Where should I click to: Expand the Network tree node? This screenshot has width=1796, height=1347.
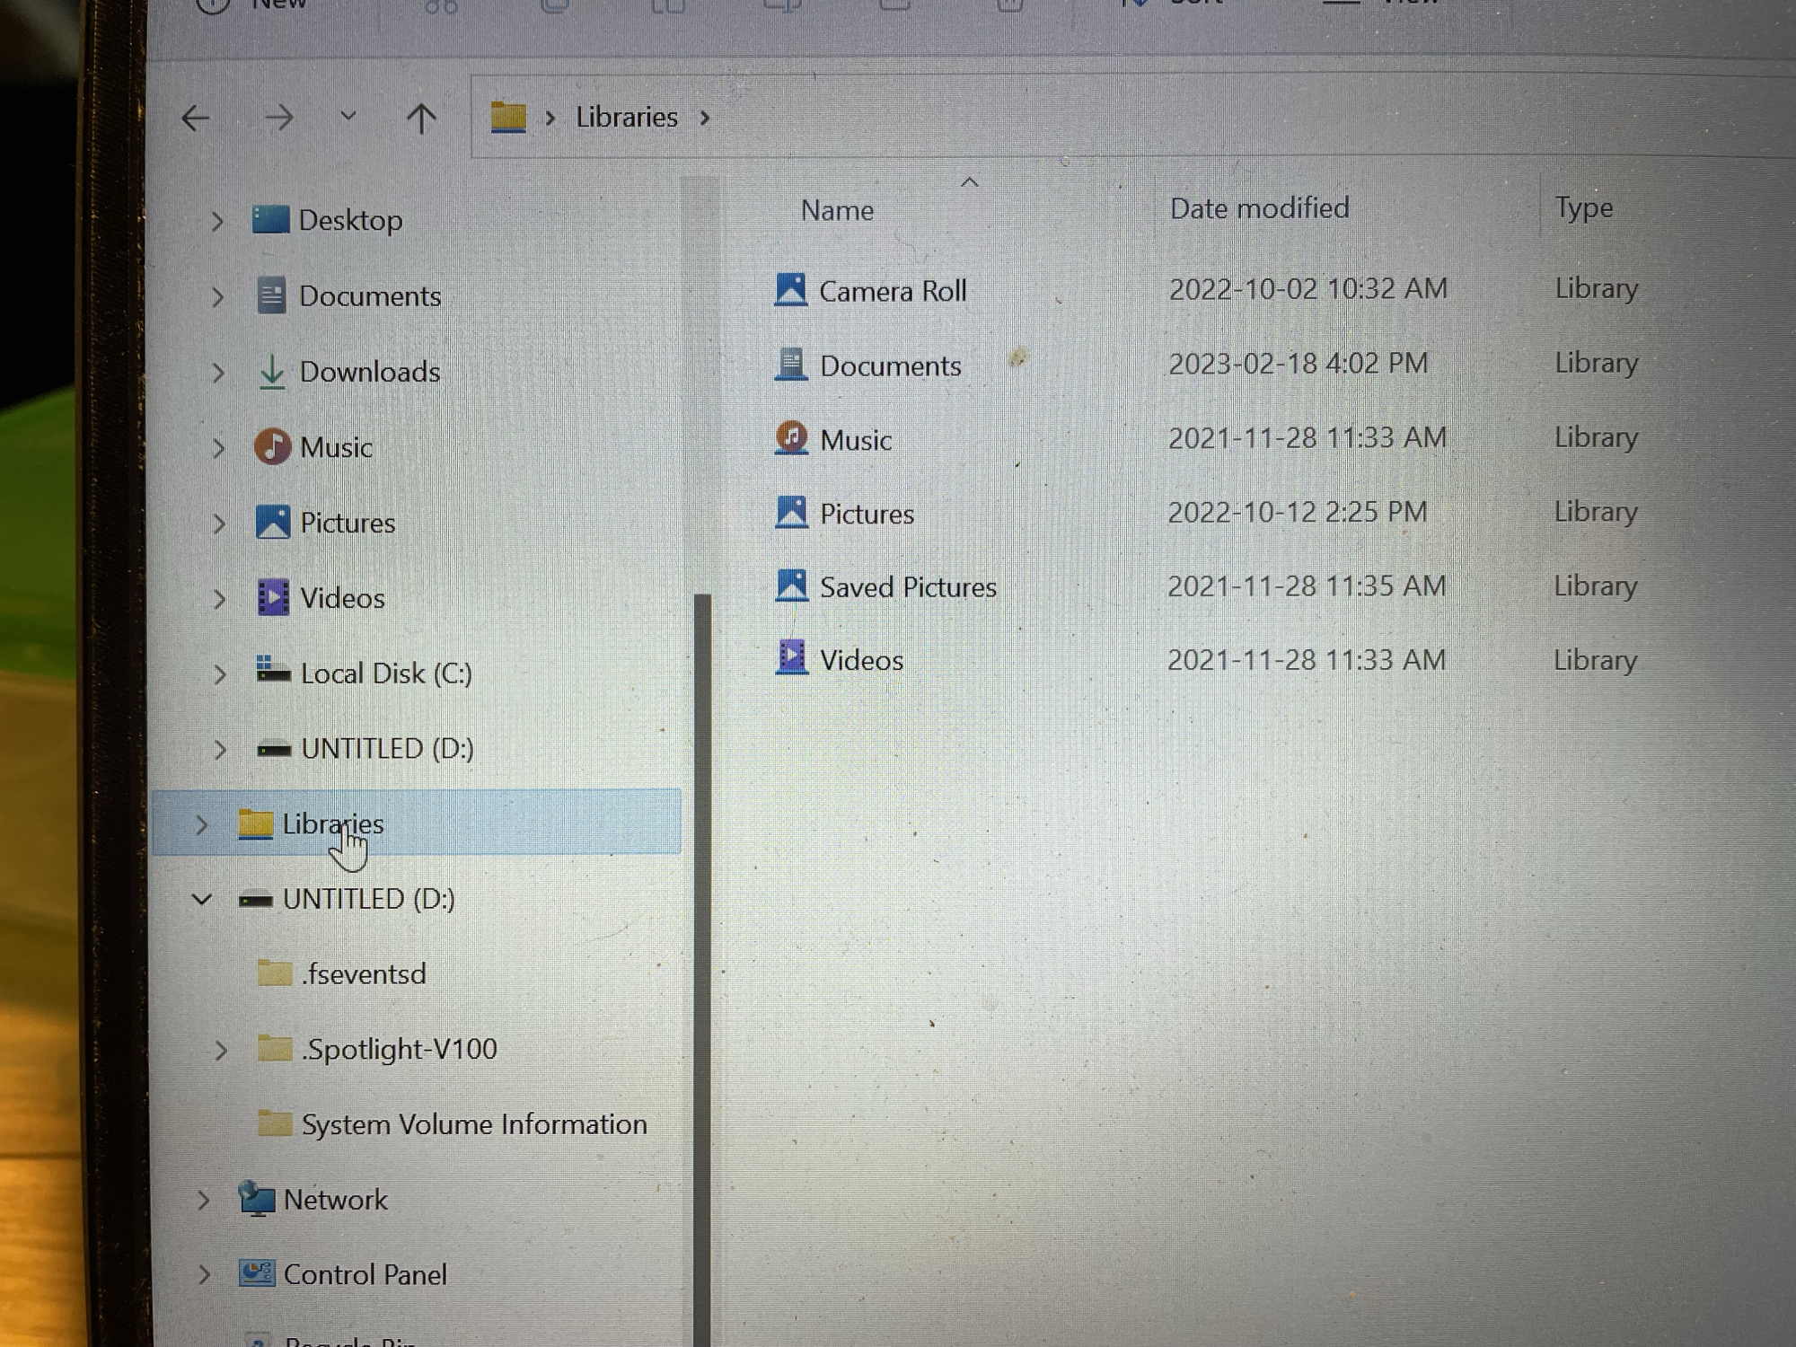pos(203,1201)
